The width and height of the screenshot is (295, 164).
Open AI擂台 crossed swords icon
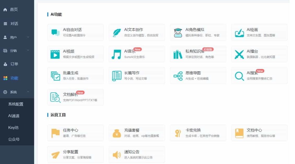(x=239, y=54)
